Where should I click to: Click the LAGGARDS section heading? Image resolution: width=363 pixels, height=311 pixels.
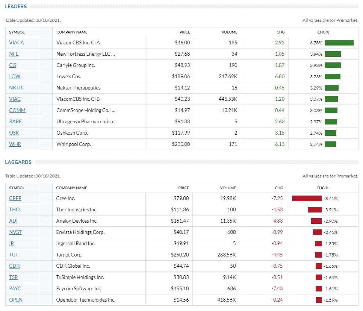tap(18, 162)
